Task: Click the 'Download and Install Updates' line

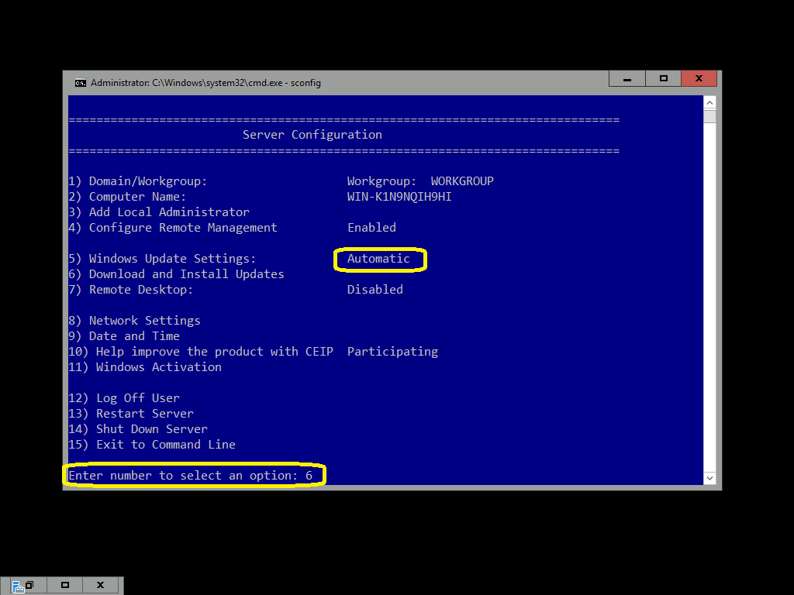Action: (x=186, y=274)
